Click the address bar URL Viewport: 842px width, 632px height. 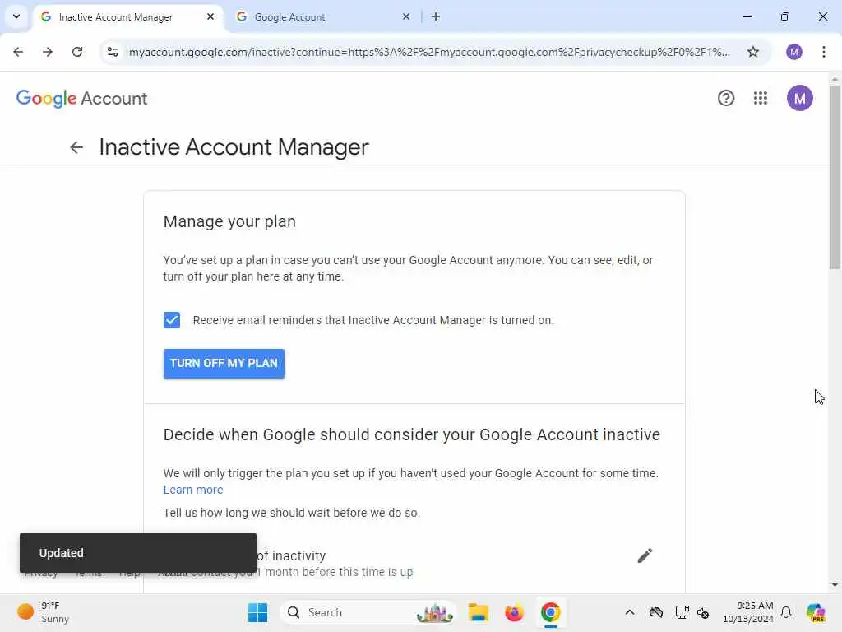429,52
